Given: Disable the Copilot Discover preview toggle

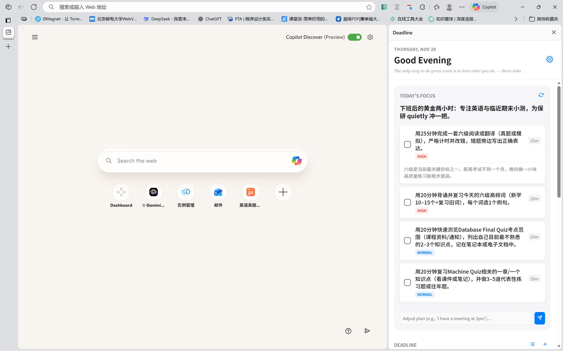Looking at the screenshot, I should 354,37.
